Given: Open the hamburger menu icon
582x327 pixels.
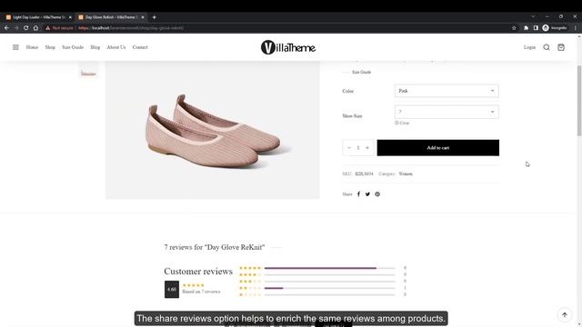Looking at the screenshot, I should pyautogui.click(x=15, y=47).
